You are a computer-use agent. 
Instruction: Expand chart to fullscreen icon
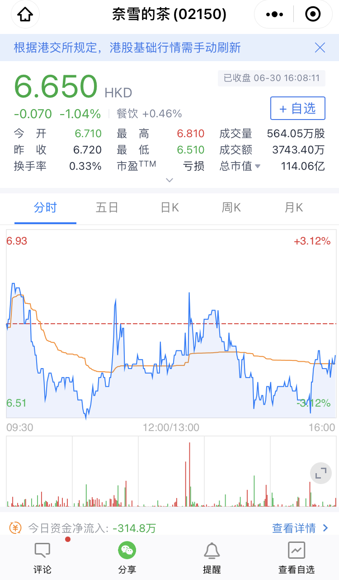pos(321,474)
